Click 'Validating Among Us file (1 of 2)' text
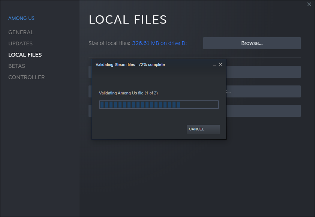Screen dimensions: 315x217 coord(128,93)
